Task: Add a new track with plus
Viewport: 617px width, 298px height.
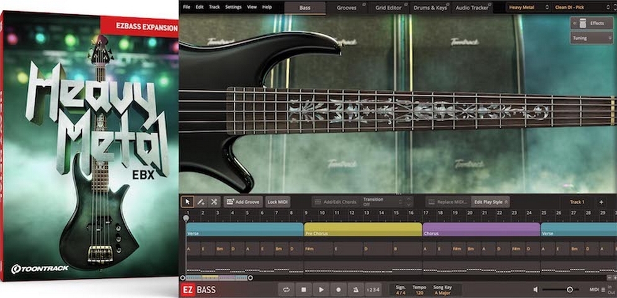Action: [601, 202]
